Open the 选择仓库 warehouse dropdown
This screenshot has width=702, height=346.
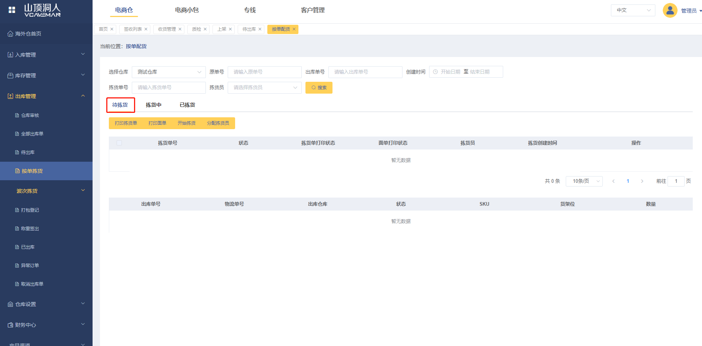168,72
